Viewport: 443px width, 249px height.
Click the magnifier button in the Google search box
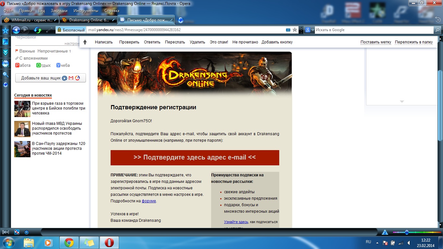437,30
